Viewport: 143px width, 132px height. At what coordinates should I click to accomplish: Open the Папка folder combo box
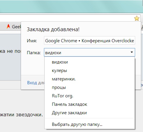click(x=89, y=52)
